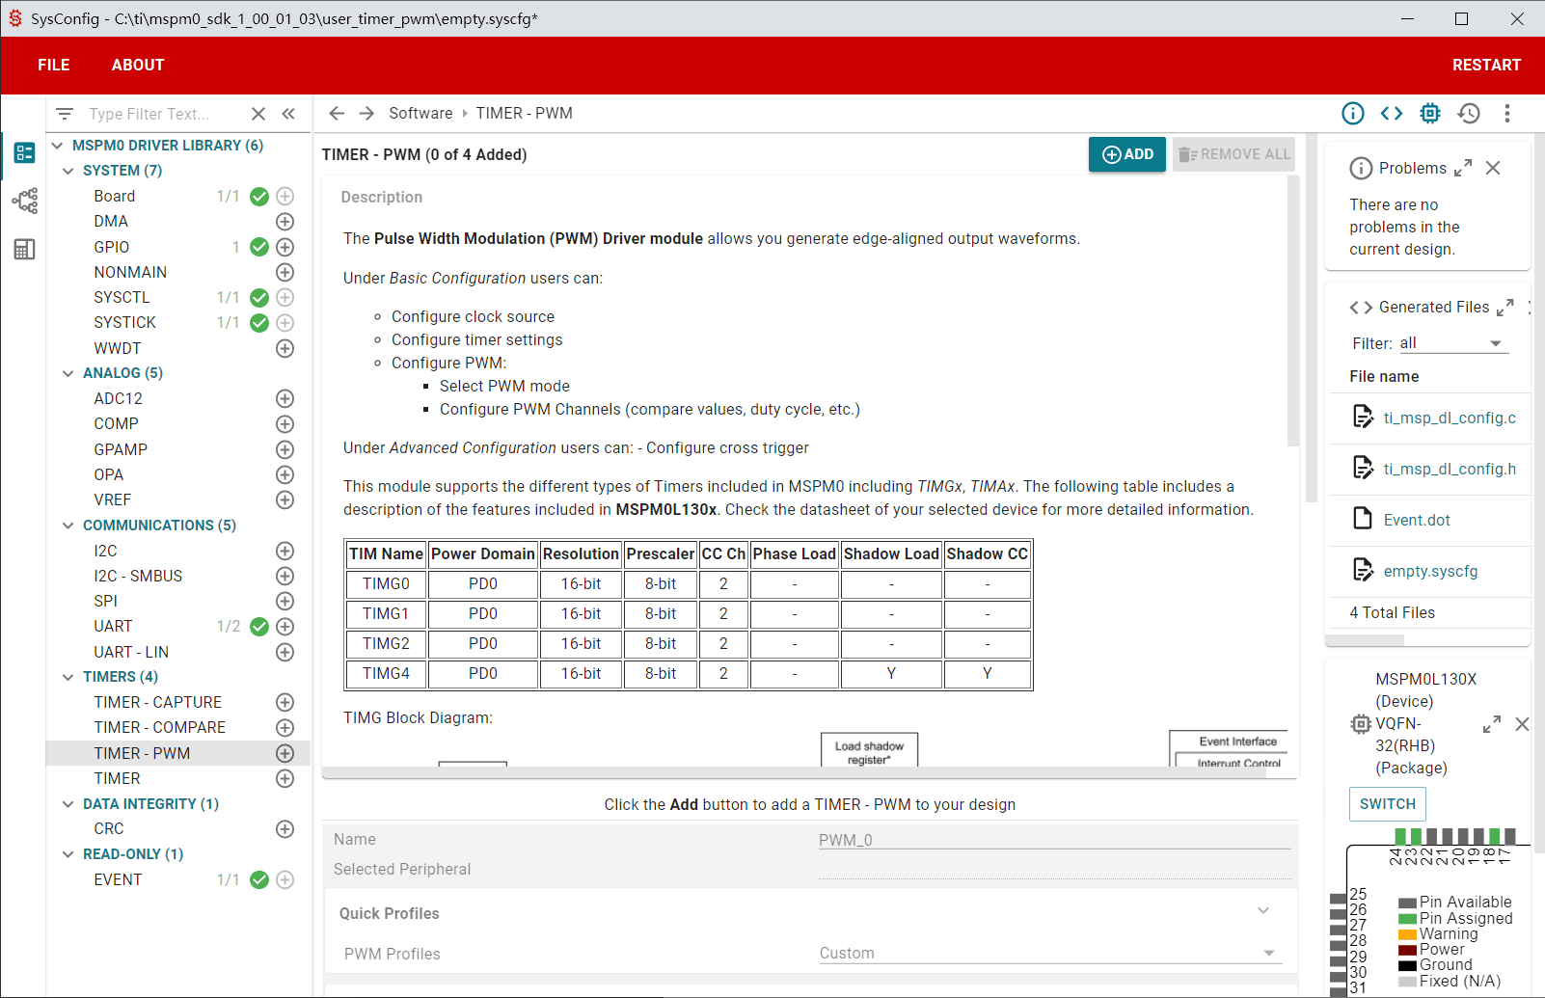The image size is (1545, 998).
Task: Open the filter options icon
Action: coord(65,114)
